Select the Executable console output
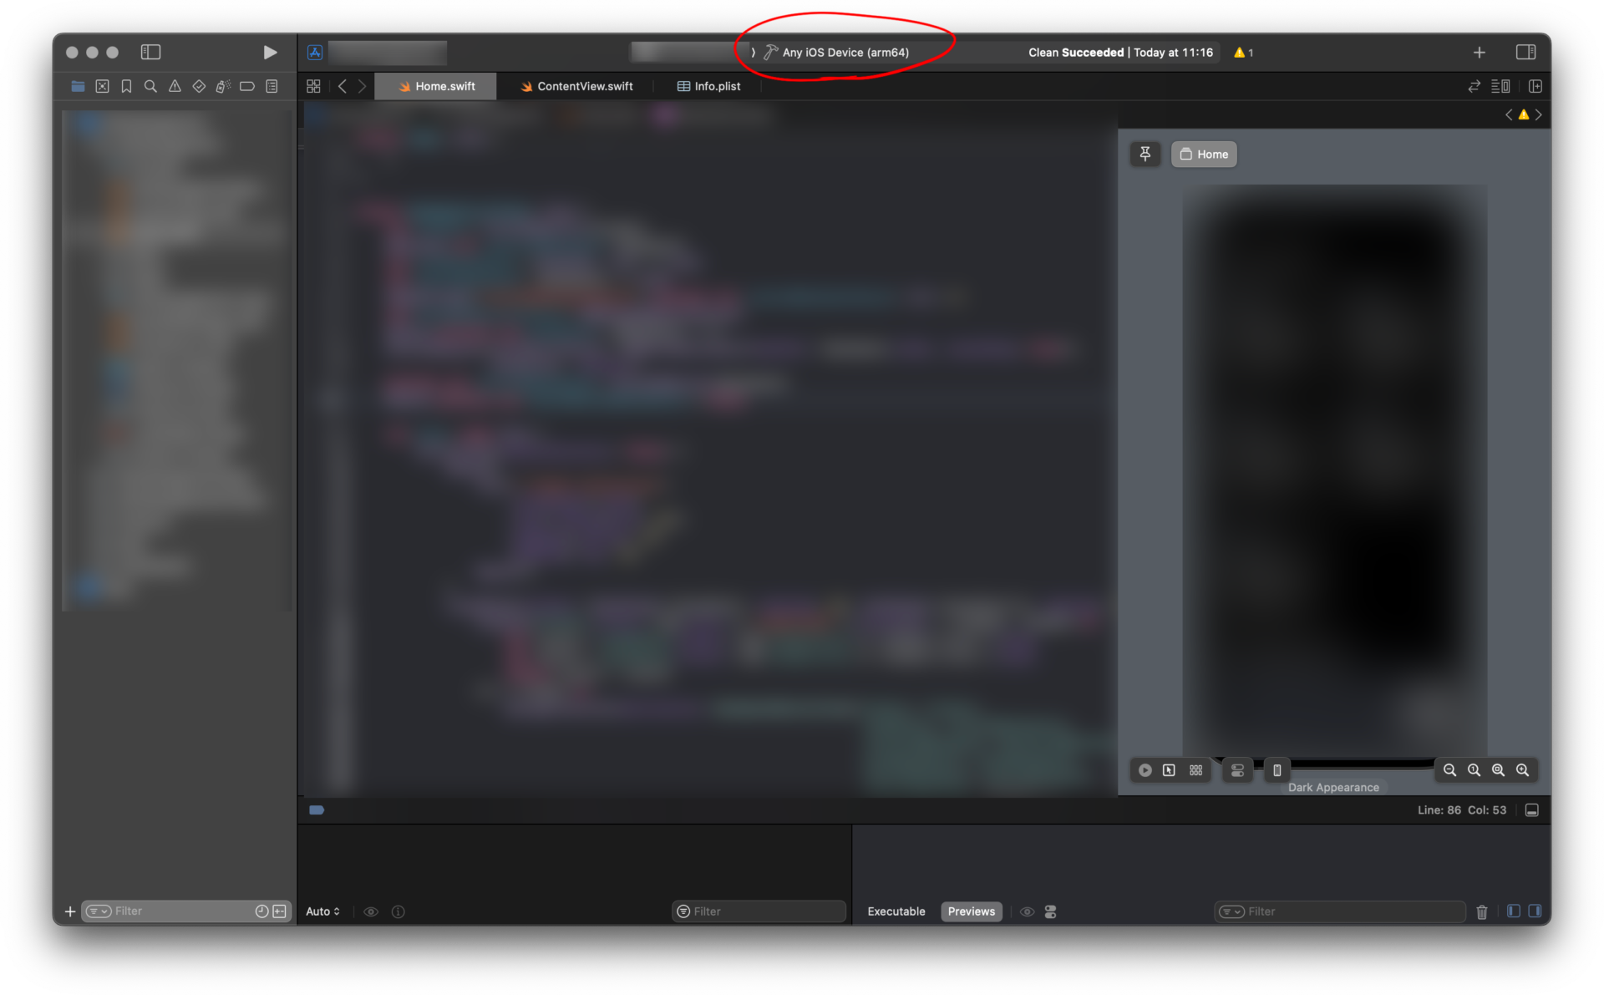 [x=896, y=911]
